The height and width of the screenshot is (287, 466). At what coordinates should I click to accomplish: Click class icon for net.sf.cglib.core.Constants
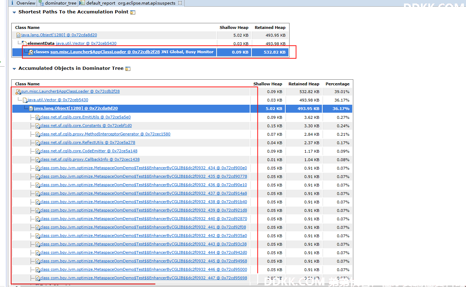click(37, 126)
